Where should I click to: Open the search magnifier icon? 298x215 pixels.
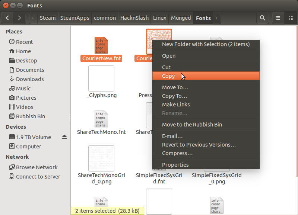click(263, 18)
